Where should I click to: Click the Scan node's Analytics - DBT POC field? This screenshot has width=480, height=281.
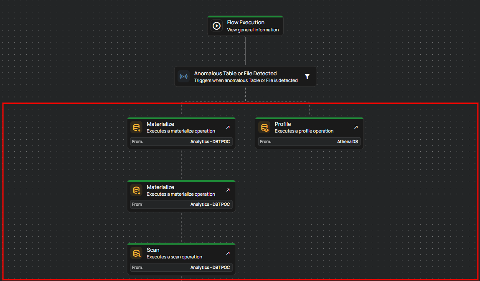210,268
